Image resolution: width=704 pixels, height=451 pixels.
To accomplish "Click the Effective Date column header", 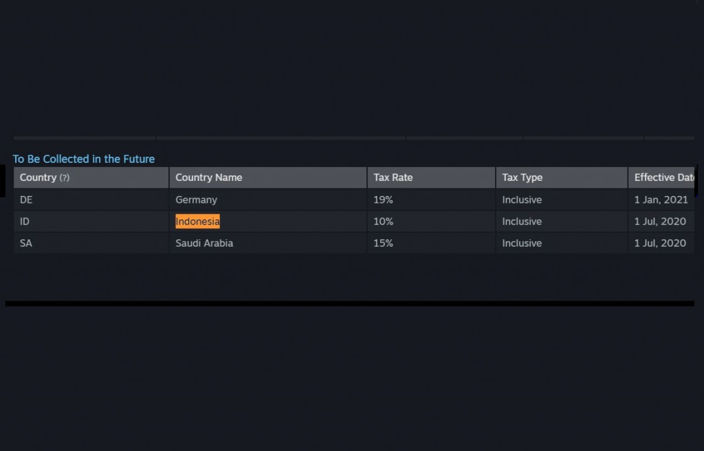I will [663, 177].
